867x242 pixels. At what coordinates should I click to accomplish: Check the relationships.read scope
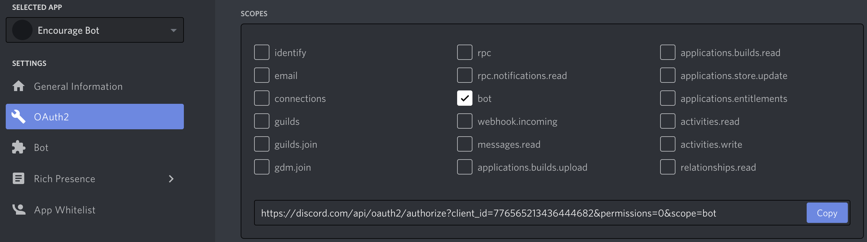tap(667, 167)
